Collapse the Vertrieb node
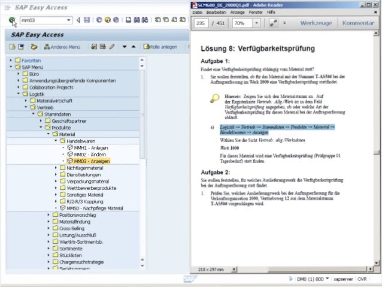The width and height of the screenshot is (382, 287). [x=26, y=107]
